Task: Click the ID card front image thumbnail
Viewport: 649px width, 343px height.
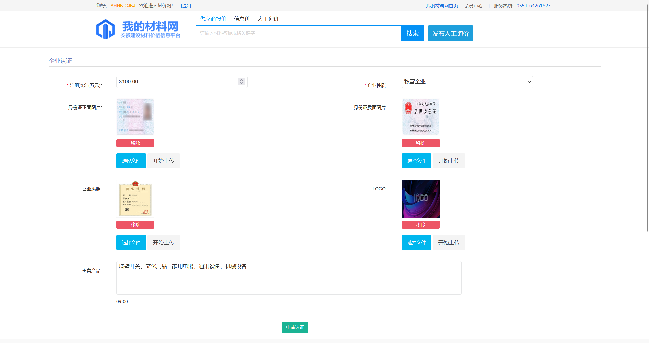Action: pos(135,117)
